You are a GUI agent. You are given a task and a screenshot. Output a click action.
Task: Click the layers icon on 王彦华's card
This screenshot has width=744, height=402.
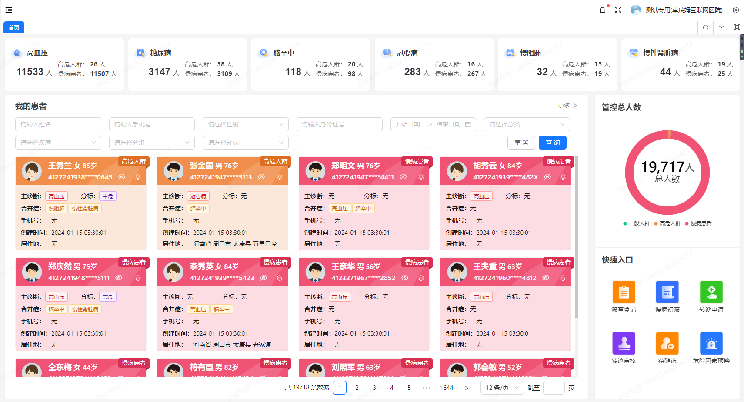point(421,278)
